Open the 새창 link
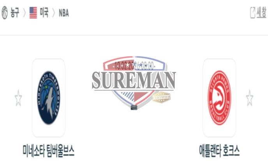 [261, 12]
